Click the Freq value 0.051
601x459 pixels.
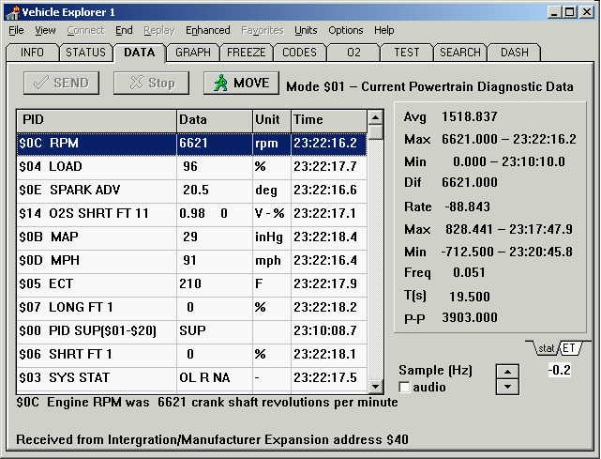(x=469, y=273)
